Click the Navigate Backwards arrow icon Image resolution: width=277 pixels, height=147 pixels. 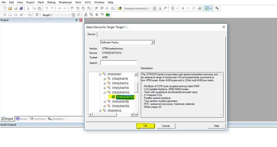click(x=60, y=8)
